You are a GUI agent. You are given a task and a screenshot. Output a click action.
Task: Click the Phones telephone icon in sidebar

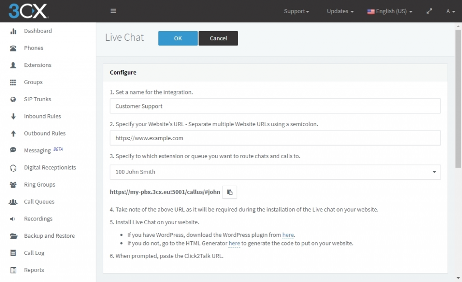13,48
